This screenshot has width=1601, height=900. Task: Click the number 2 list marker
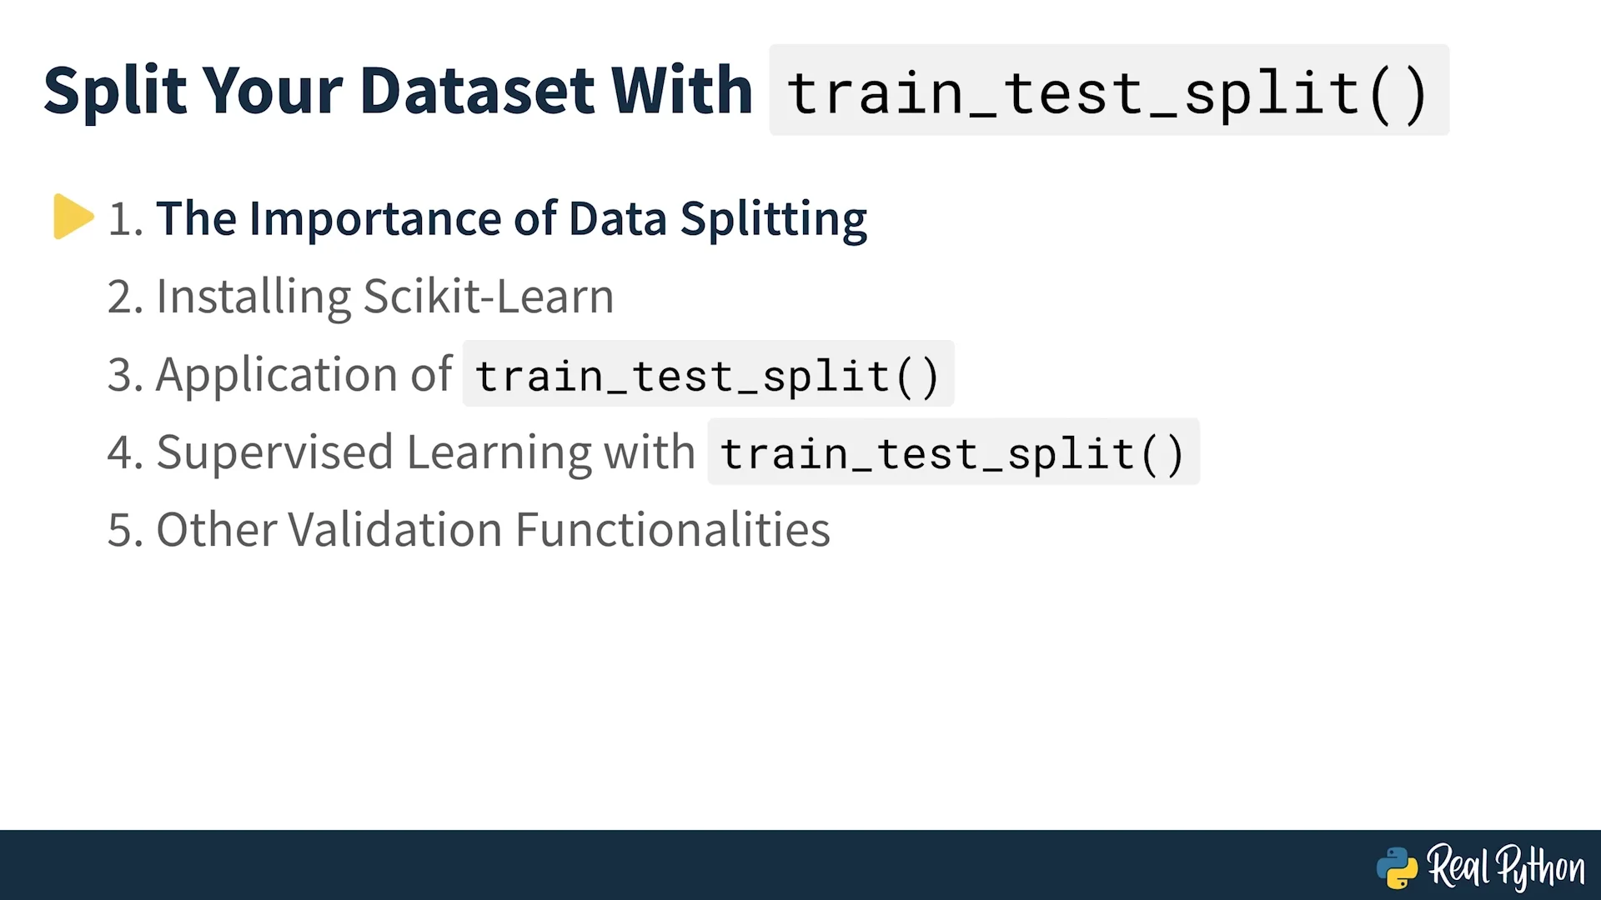tap(126, 297)
